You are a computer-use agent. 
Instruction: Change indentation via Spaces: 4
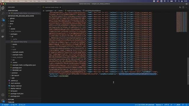pos(159,105)
